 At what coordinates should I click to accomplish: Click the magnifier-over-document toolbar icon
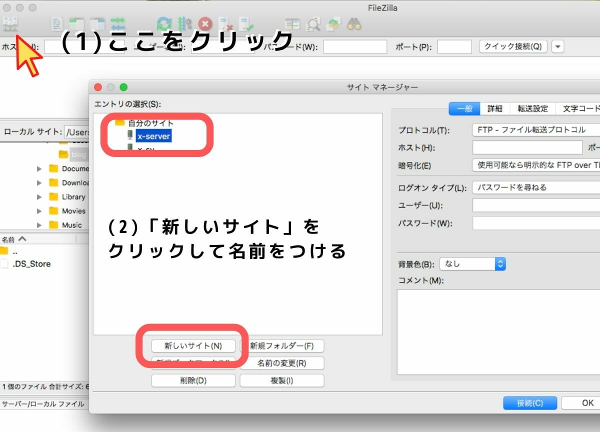pos(313,23)
